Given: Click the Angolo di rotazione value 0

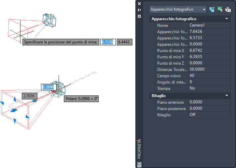Looking at the screenshot, I should coord(210,82).
